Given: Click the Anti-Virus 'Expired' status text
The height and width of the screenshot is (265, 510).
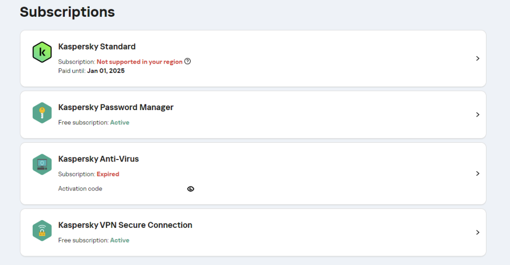Looking at the screenshot, I should pyautogui.click(x=108, y=174).
